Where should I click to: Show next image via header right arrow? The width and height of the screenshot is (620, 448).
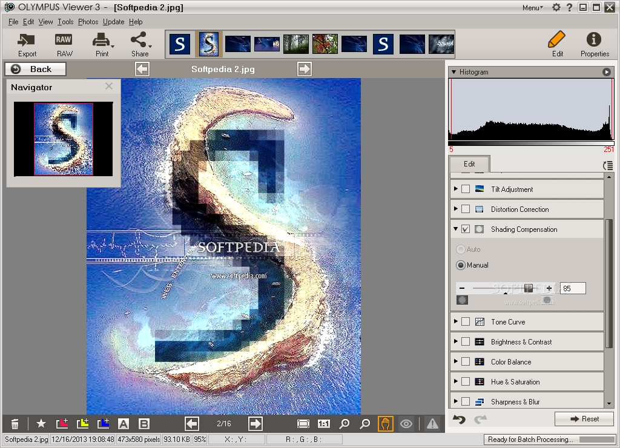pos(305,69)
